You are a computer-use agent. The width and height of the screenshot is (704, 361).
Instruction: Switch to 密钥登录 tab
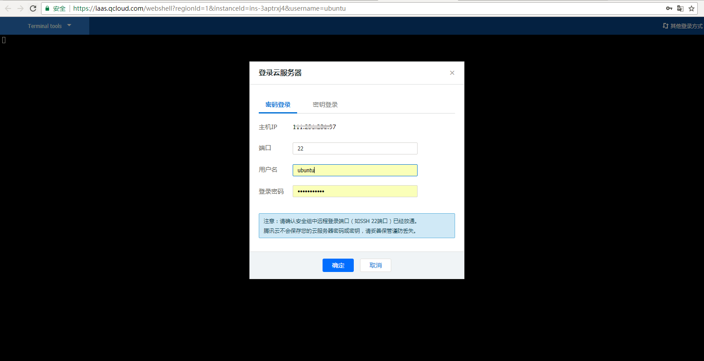[x=325, y=105]
